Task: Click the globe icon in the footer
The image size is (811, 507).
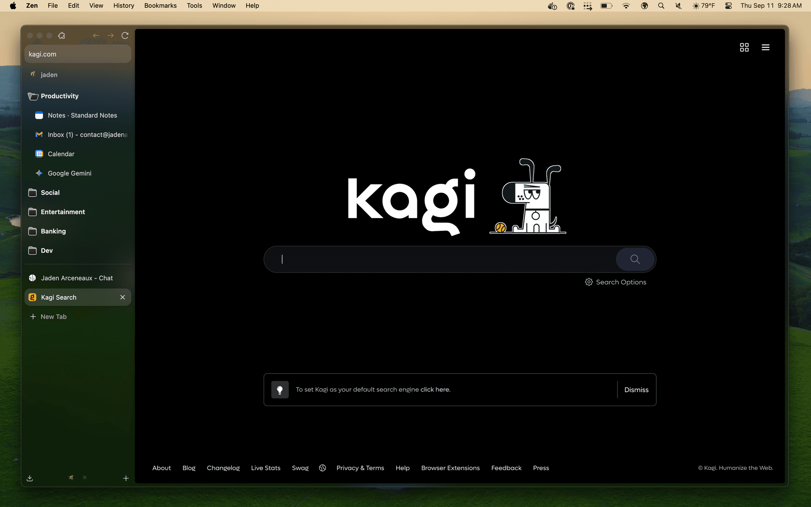Action: pyautogui.click(x=323, y=468)
